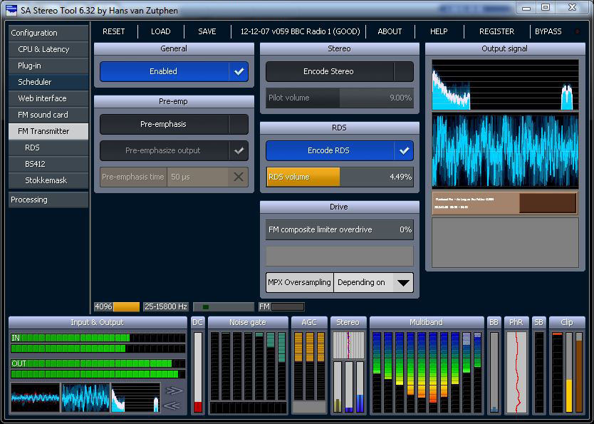
Task: Click the brown RDS text display
Action: (x=506, y=203)
